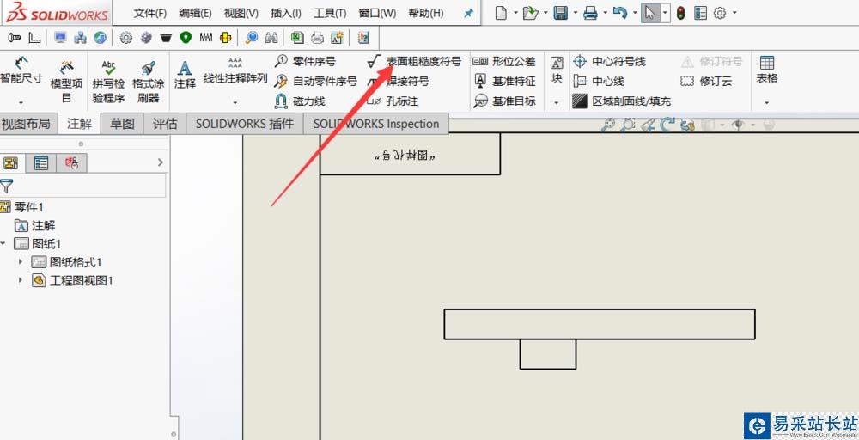Insert a Datum Target (基准目标)

(504, 101)
